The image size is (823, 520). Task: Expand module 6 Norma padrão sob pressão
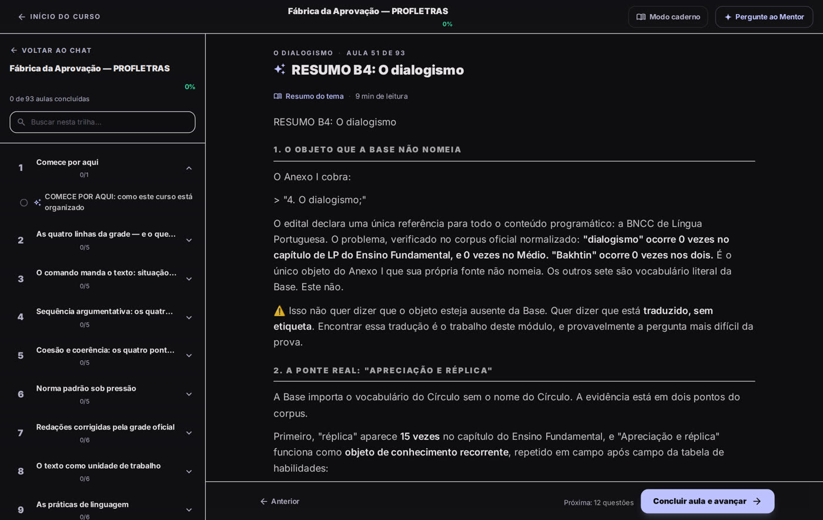(x=189, y=394)
